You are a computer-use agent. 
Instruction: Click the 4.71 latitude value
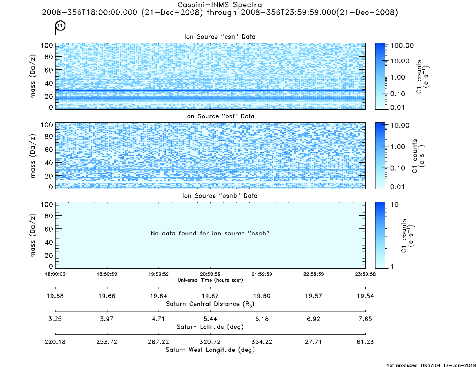pyautogui.click(x=159, y=319)
